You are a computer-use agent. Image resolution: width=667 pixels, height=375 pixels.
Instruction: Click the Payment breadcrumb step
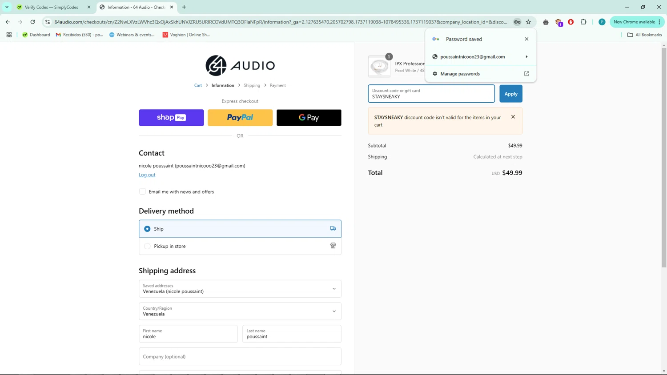click(x=278, y=85)
